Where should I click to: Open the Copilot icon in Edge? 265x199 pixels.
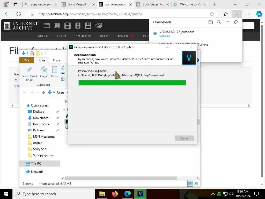259,14
